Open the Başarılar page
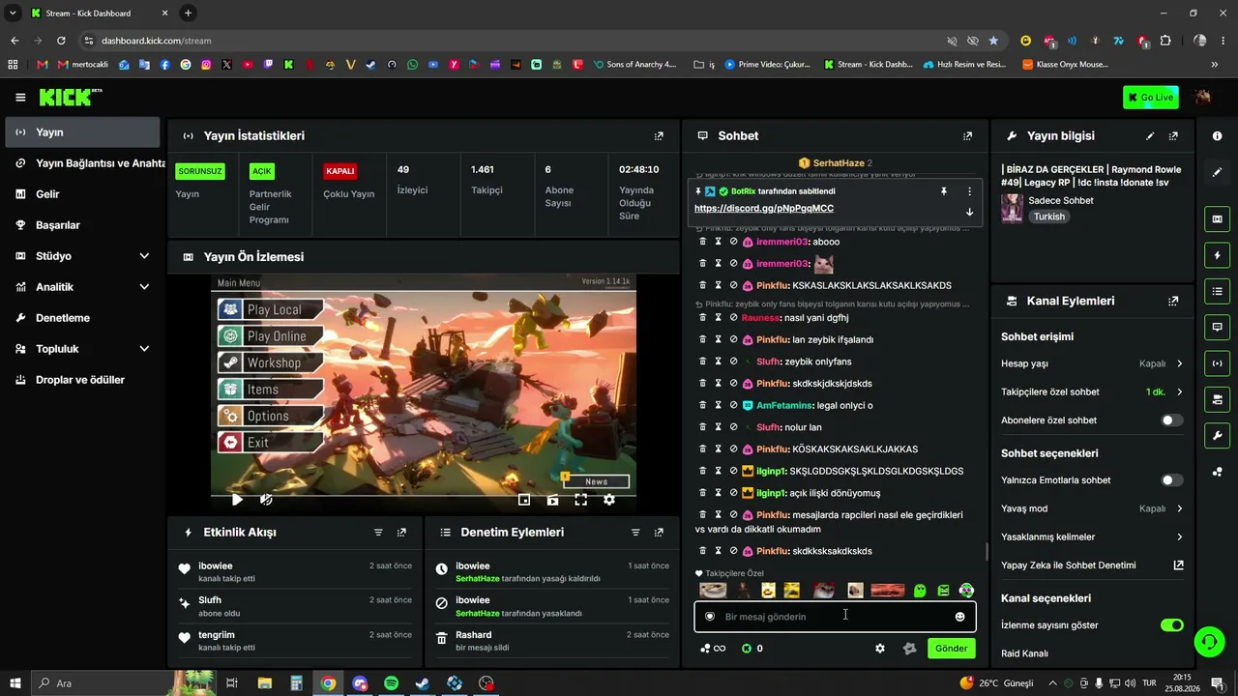The width and height of the screenshot is (1238, 696). [82, 225]
